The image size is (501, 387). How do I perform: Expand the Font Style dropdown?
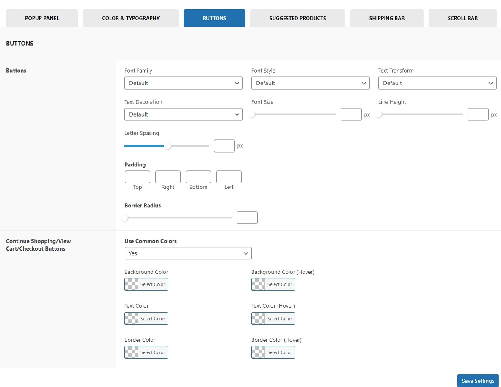310,83
